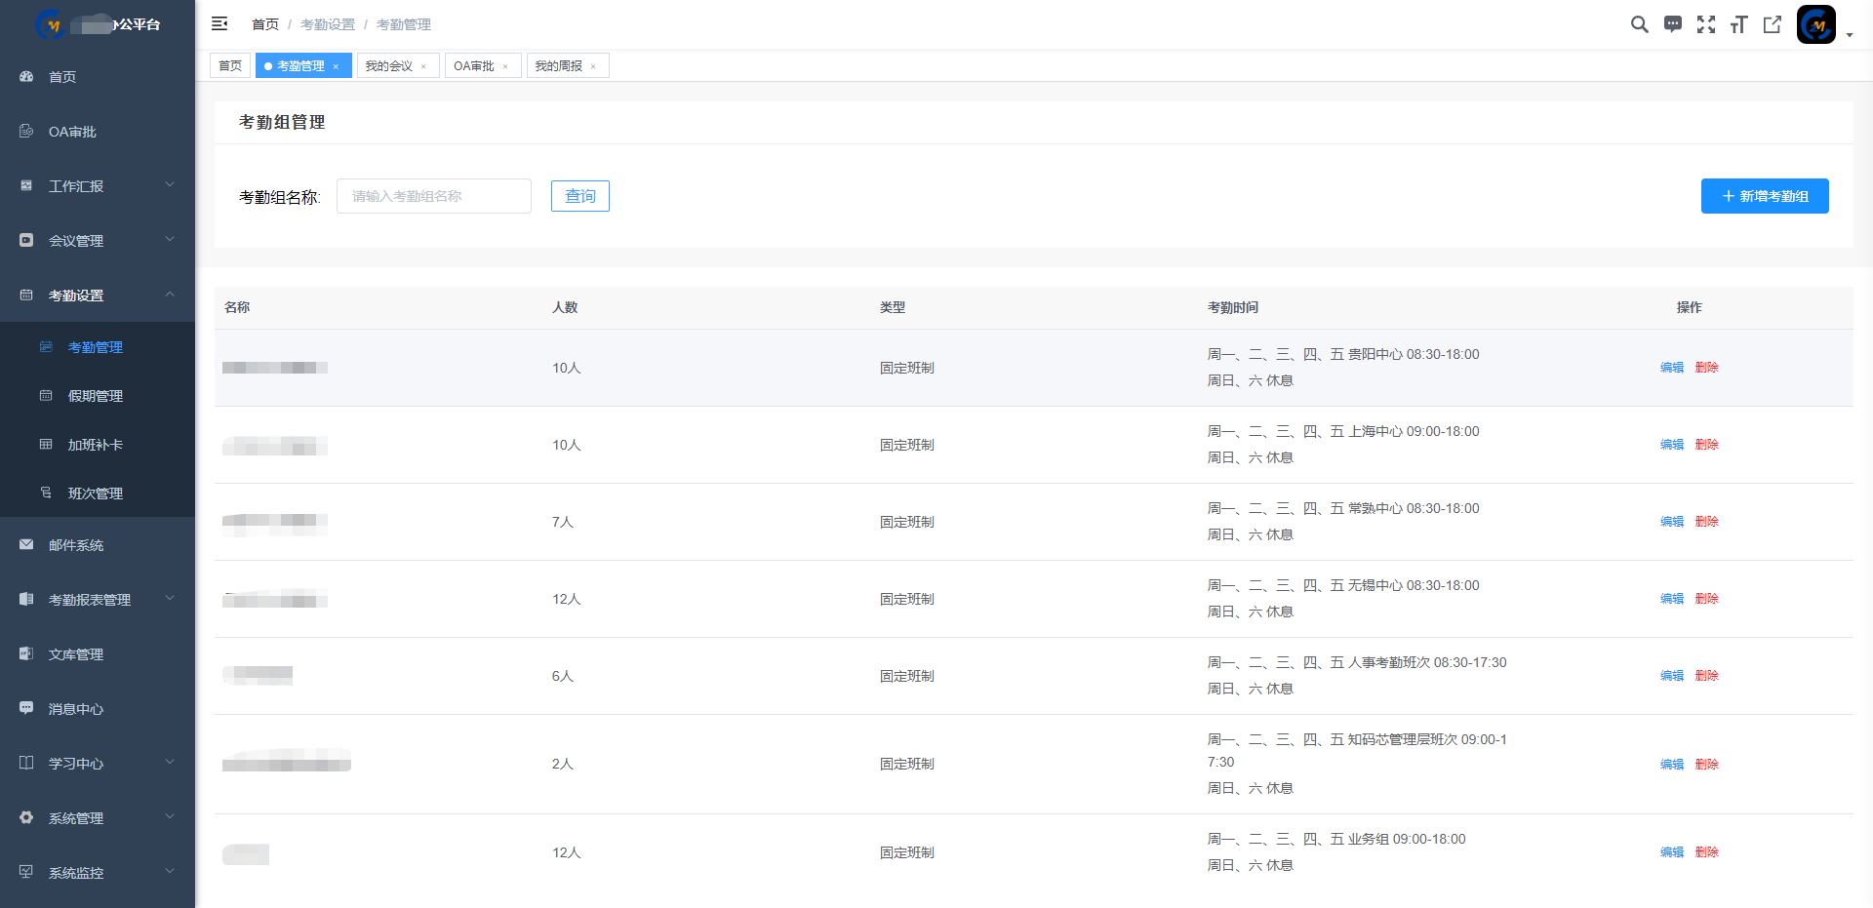Click the 考勤报表管理 sidebar icon
This screenshot has height=908, width=1873.
[x=26, y=599]
